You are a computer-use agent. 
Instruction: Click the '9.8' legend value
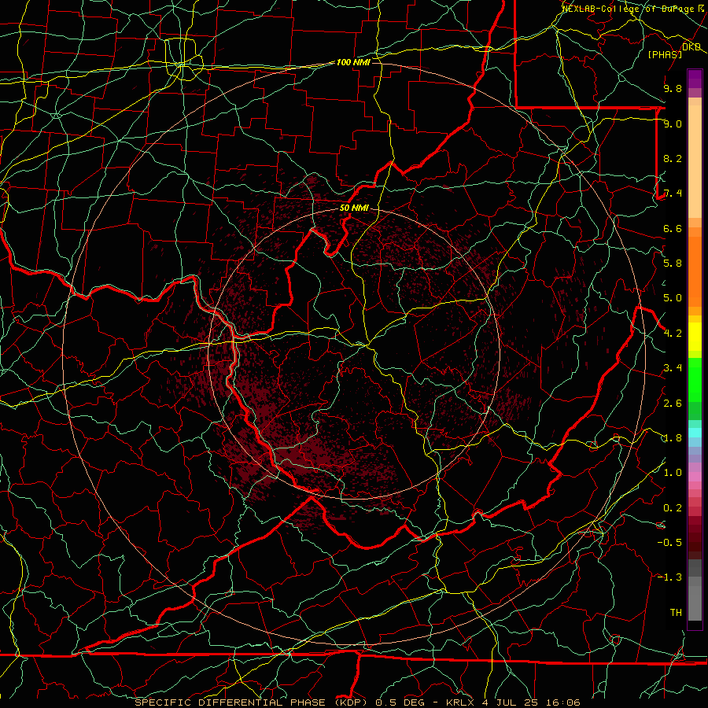coord(673,88)
